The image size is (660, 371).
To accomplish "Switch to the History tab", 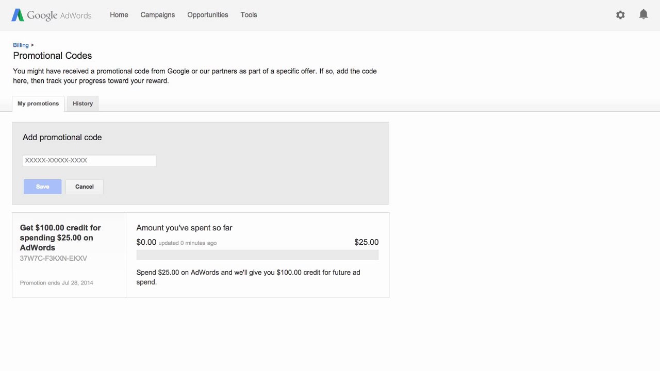I will (82, 104).
